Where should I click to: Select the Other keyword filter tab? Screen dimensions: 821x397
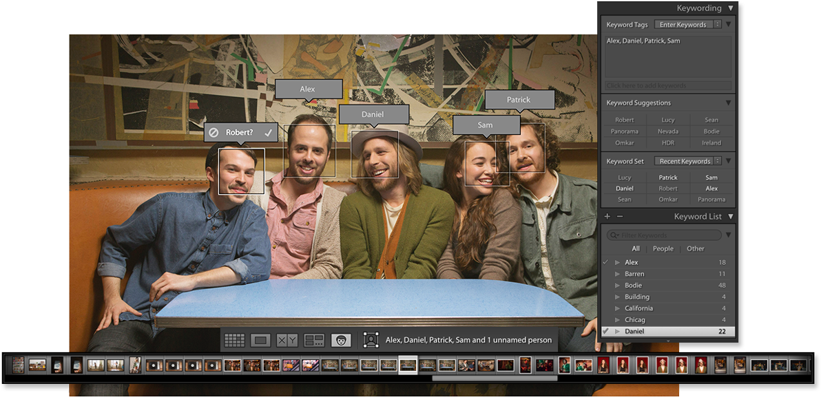coord(696,248)
